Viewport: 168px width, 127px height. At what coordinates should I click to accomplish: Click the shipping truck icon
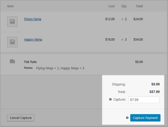12,61
